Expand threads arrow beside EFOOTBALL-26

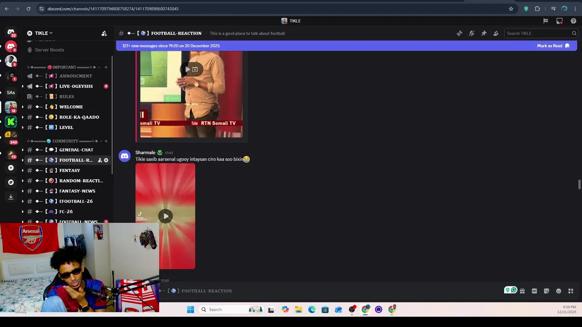pos(23,201)
